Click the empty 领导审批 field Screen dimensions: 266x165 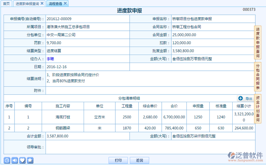click(x=150, y=147)
